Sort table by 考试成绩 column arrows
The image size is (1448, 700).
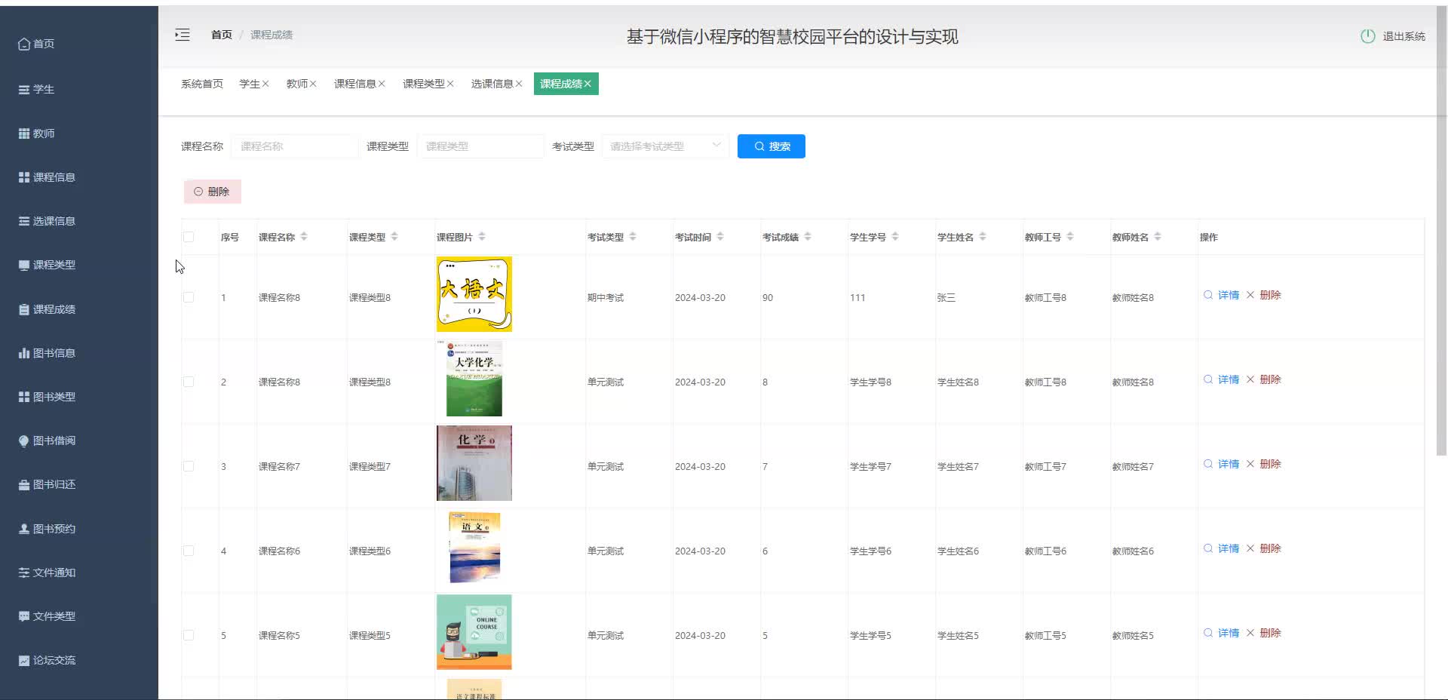click(x=808, y=237)
